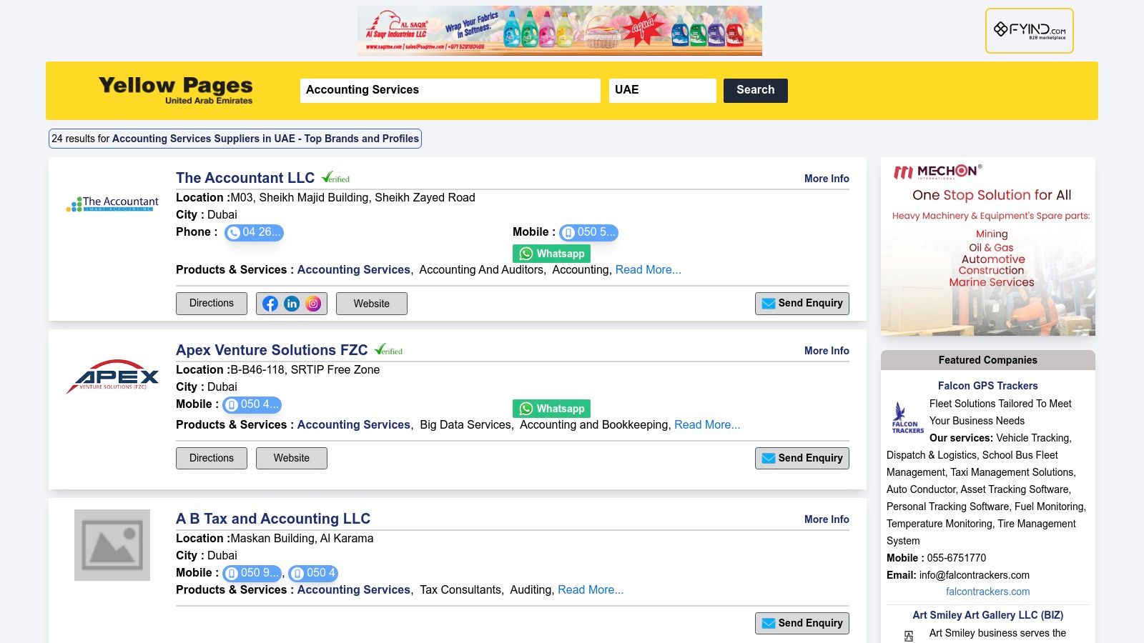Send Enquiry to A B Tax and Accounting
Screen dimensions: 1144x643
802,623
